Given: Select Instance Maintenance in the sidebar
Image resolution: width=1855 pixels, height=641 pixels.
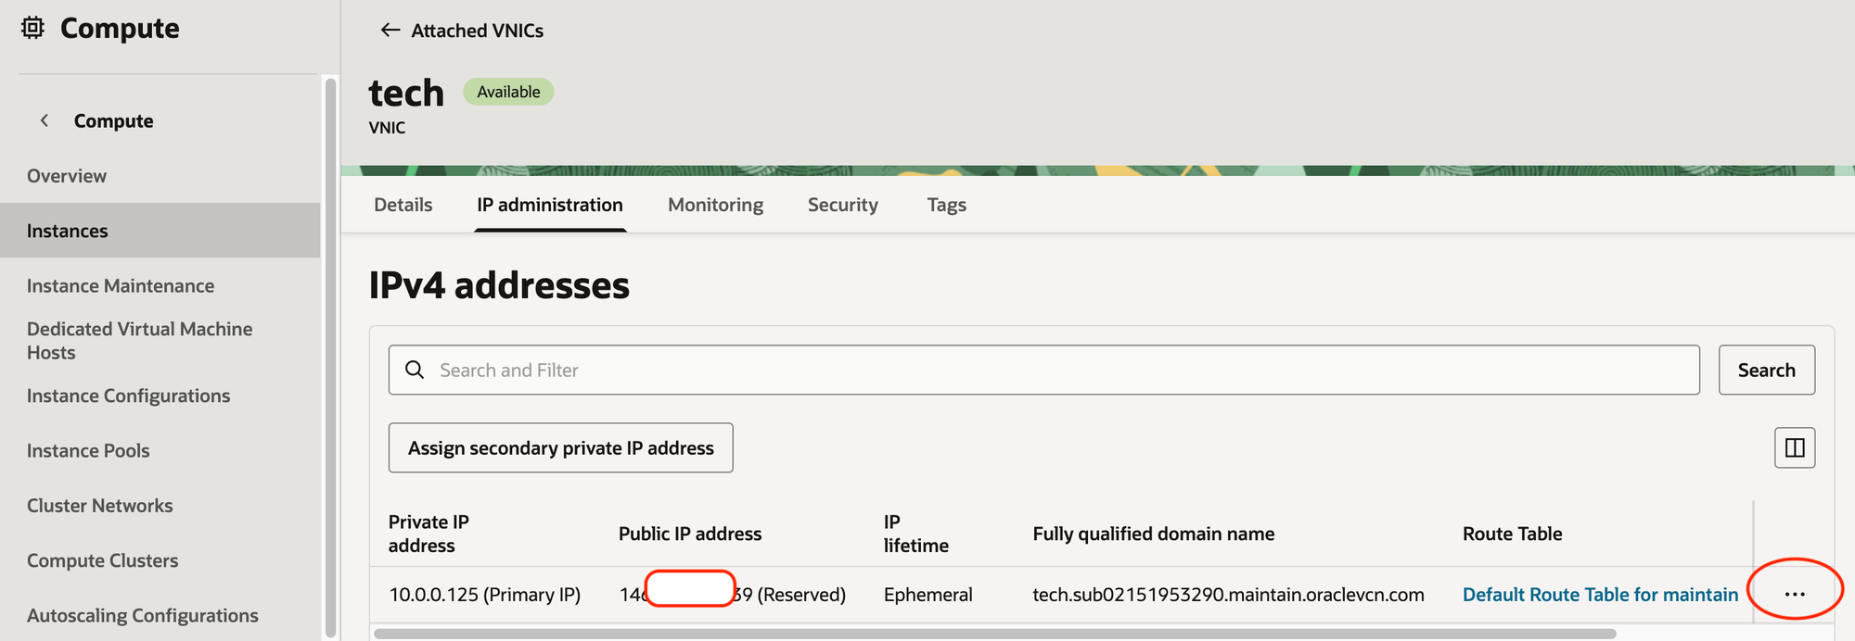Looking at the screenshot, I should [121, 286].
